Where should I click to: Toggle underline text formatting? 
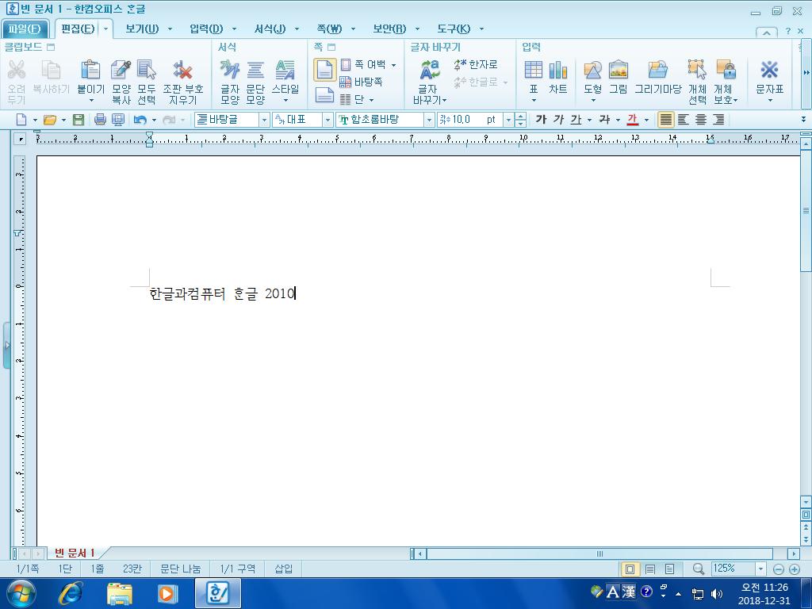point(576,120)
